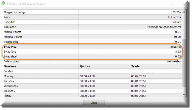Click the in points swap type value
192x110 pixels.
point(176,47)
